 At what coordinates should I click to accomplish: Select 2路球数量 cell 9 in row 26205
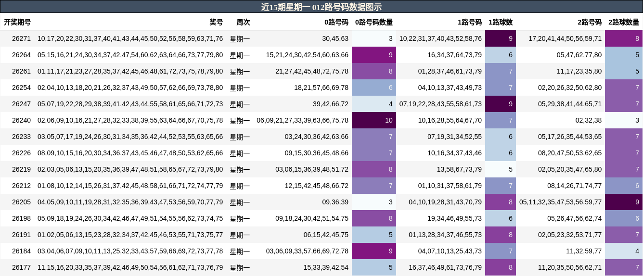624,202
